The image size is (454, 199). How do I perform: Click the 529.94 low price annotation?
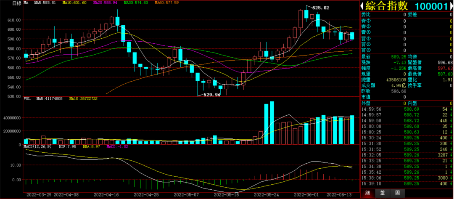(x=211, y=95)
